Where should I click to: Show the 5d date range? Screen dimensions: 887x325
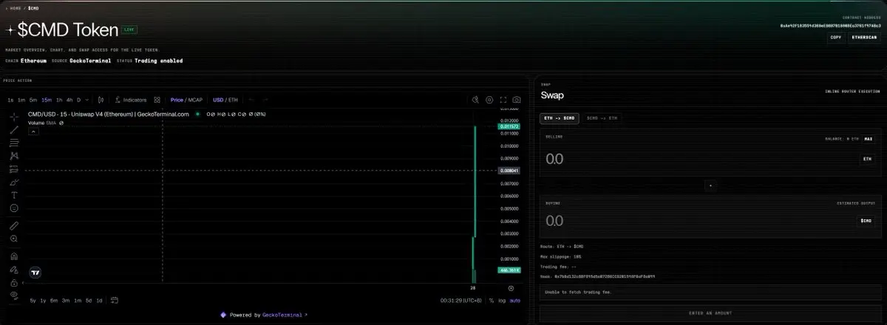(88, 301)
